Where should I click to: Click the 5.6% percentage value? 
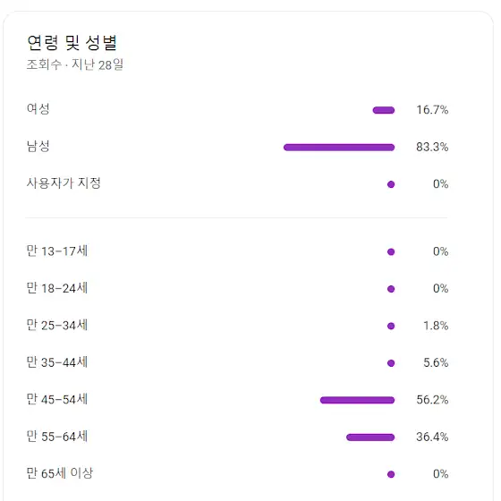click(436, 362)
